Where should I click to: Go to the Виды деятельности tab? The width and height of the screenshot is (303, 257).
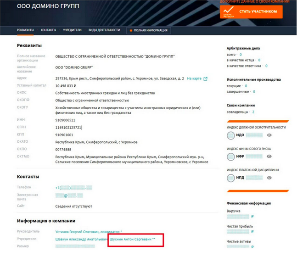pyautogui.click(x=104, y=30)
